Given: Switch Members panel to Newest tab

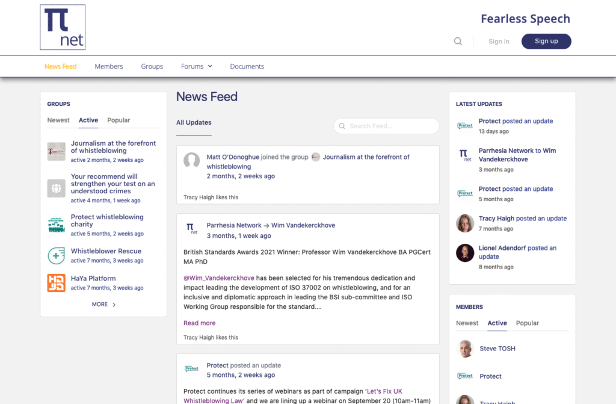Looking at the screenshot, I should click(467, 323).
